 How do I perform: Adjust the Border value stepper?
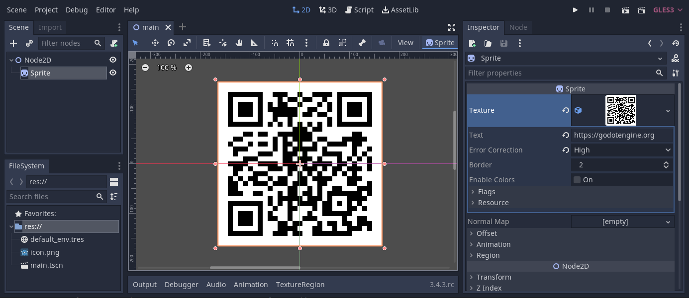(666, 165)
